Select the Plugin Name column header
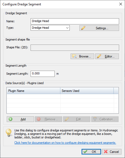125x158 pixels. tap(34, 91)
